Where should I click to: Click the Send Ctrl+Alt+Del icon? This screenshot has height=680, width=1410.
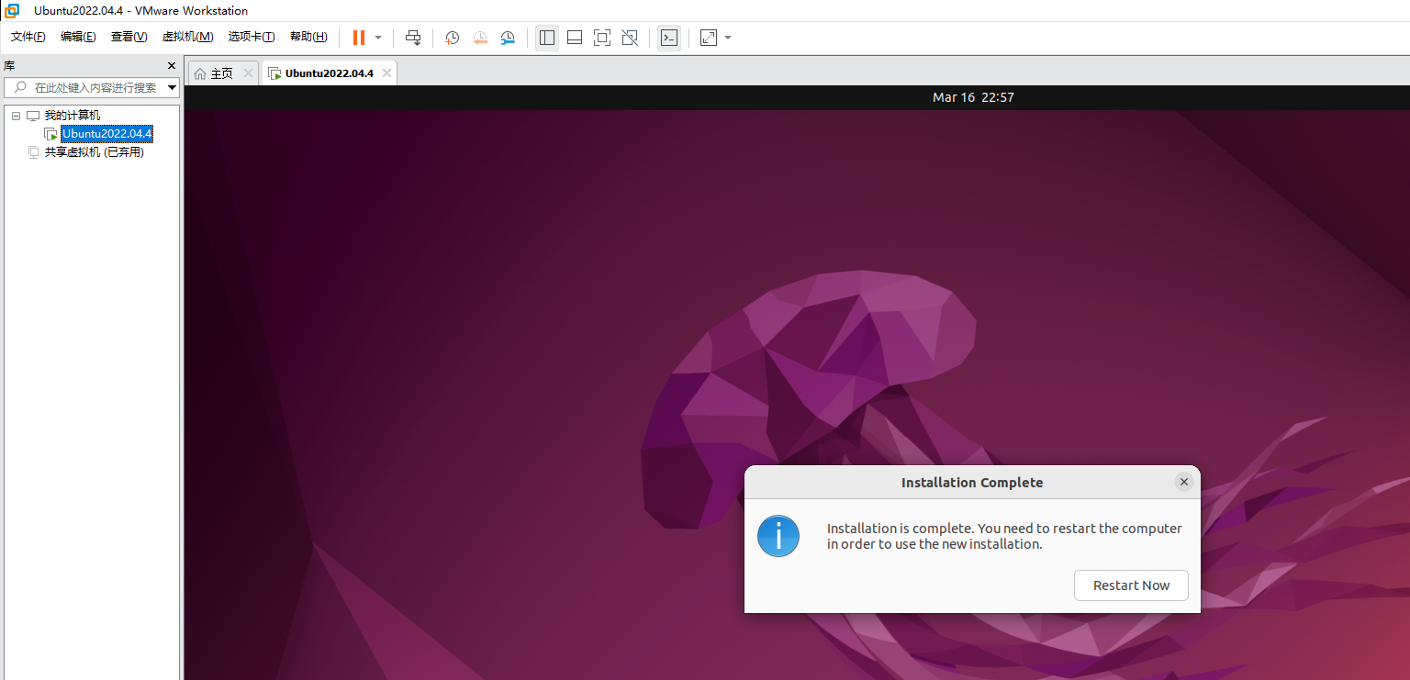click(413, 38)
